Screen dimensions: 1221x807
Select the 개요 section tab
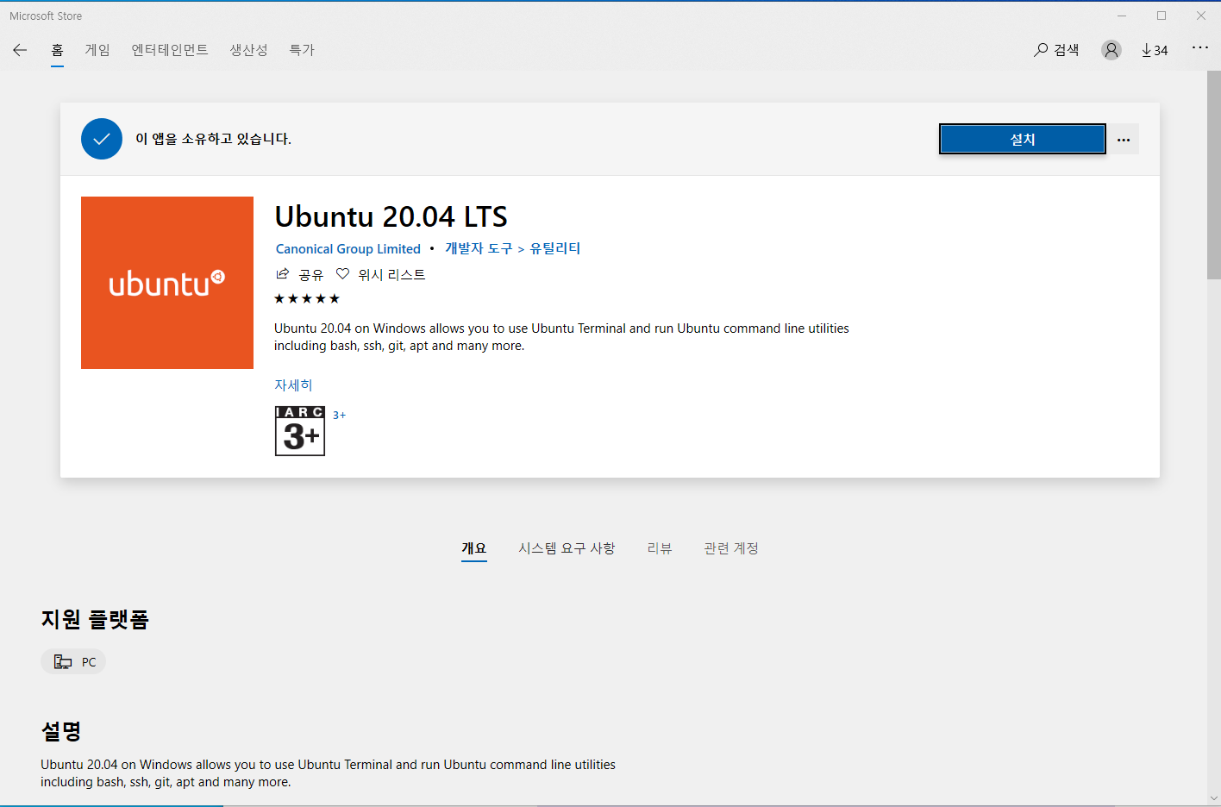[x=474, y=548]
